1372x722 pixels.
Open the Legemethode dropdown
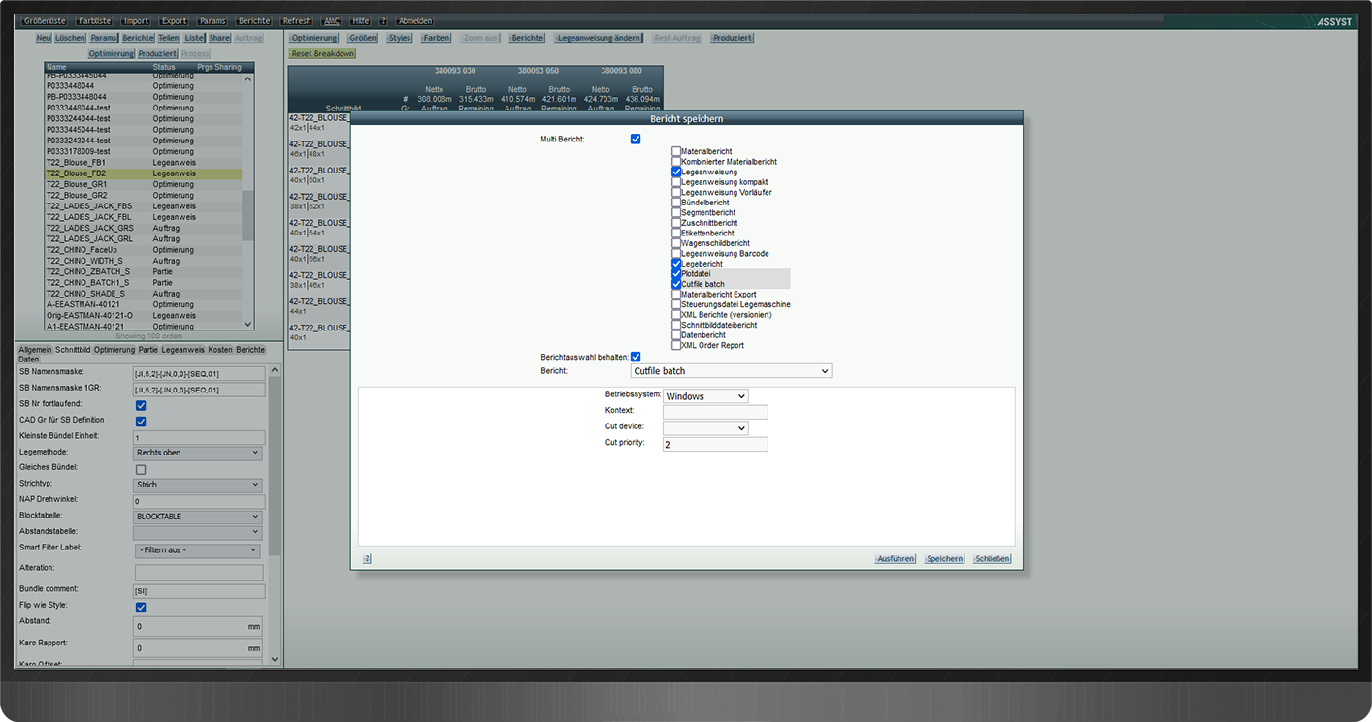[x=198, y=453]
